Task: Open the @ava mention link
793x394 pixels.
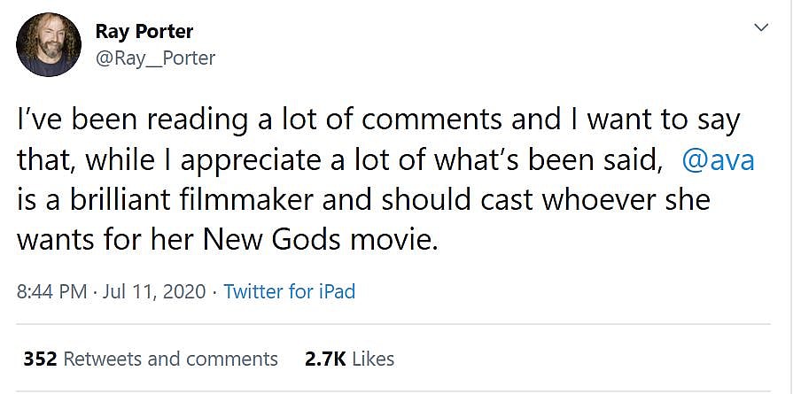Action: (719, 159)
